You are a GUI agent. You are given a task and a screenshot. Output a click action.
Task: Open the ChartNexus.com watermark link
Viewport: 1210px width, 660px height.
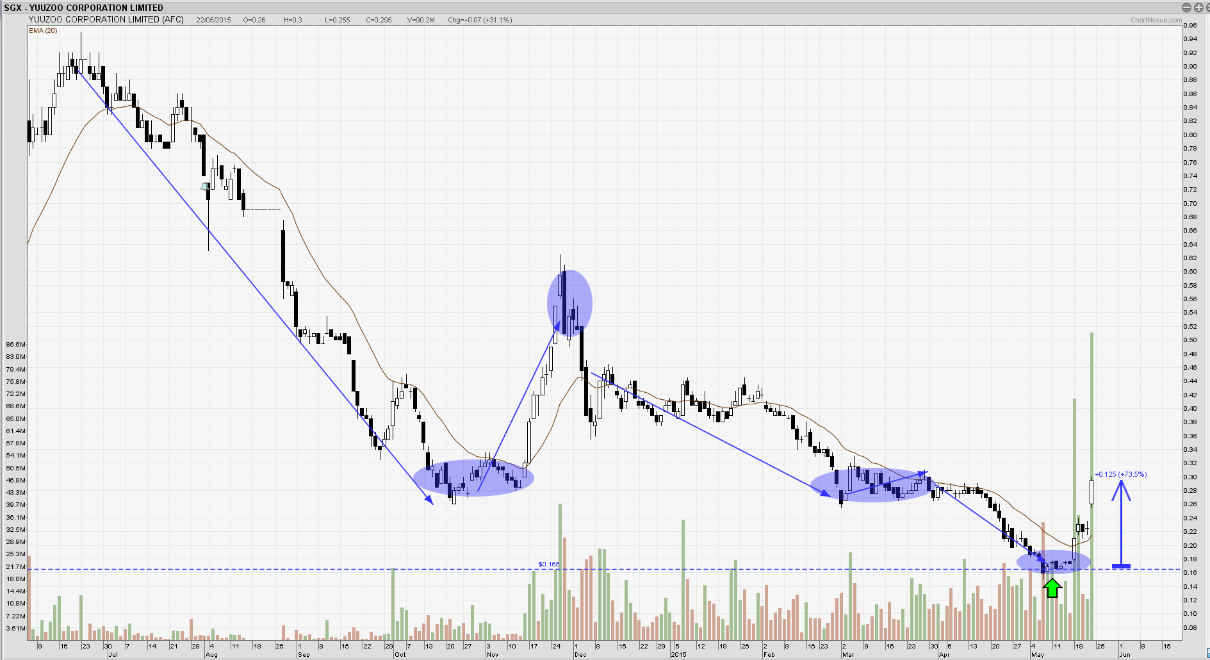pyautogui.click(x=1156, y=20)
